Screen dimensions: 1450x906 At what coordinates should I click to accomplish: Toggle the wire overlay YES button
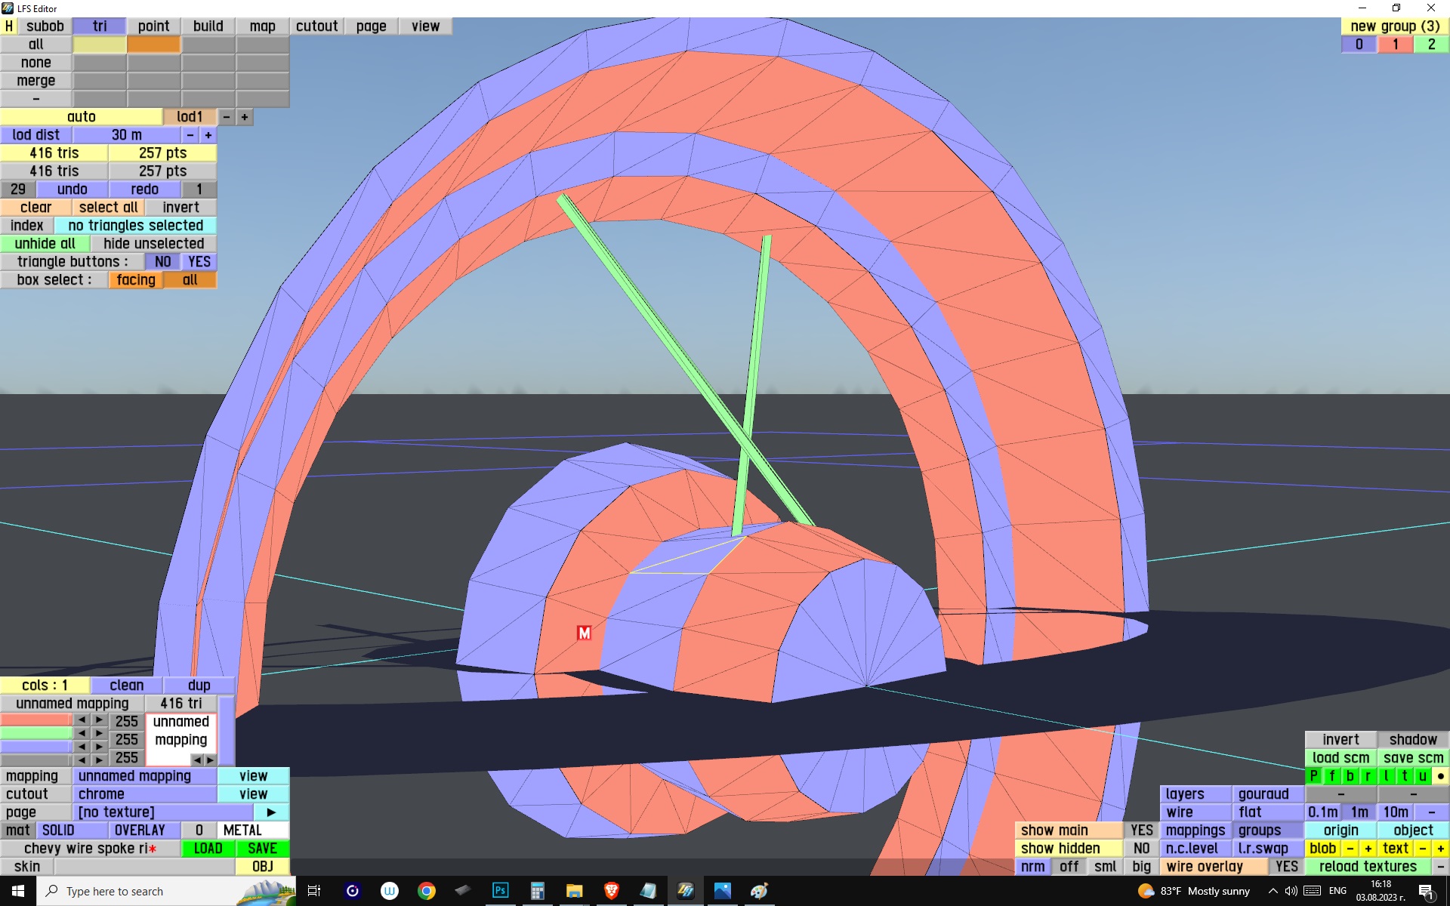(x=1286, y=867)
